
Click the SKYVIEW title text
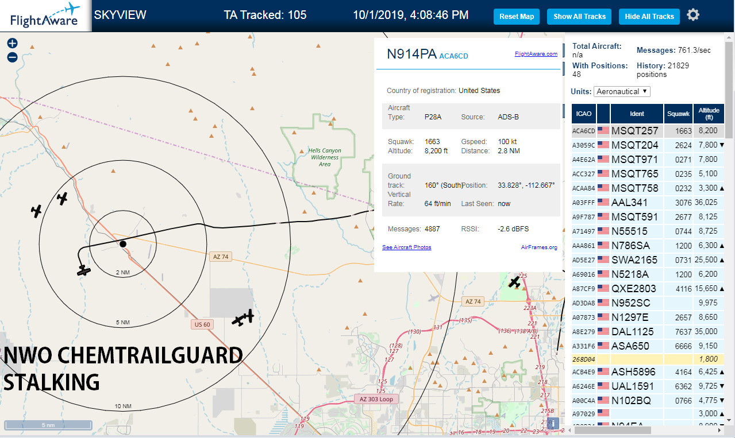(x=120, y=15)
